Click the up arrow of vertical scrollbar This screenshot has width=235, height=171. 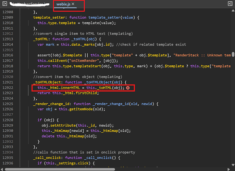[x=233, y=11]
